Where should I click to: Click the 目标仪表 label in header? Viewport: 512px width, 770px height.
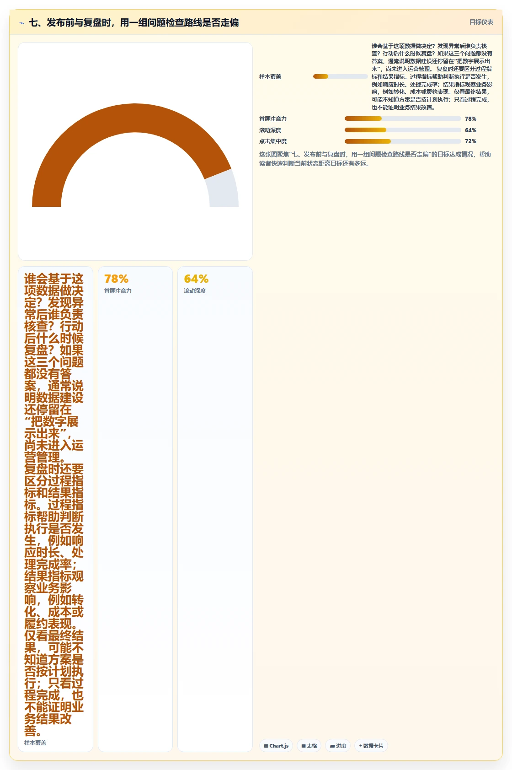tap(481, 22)
